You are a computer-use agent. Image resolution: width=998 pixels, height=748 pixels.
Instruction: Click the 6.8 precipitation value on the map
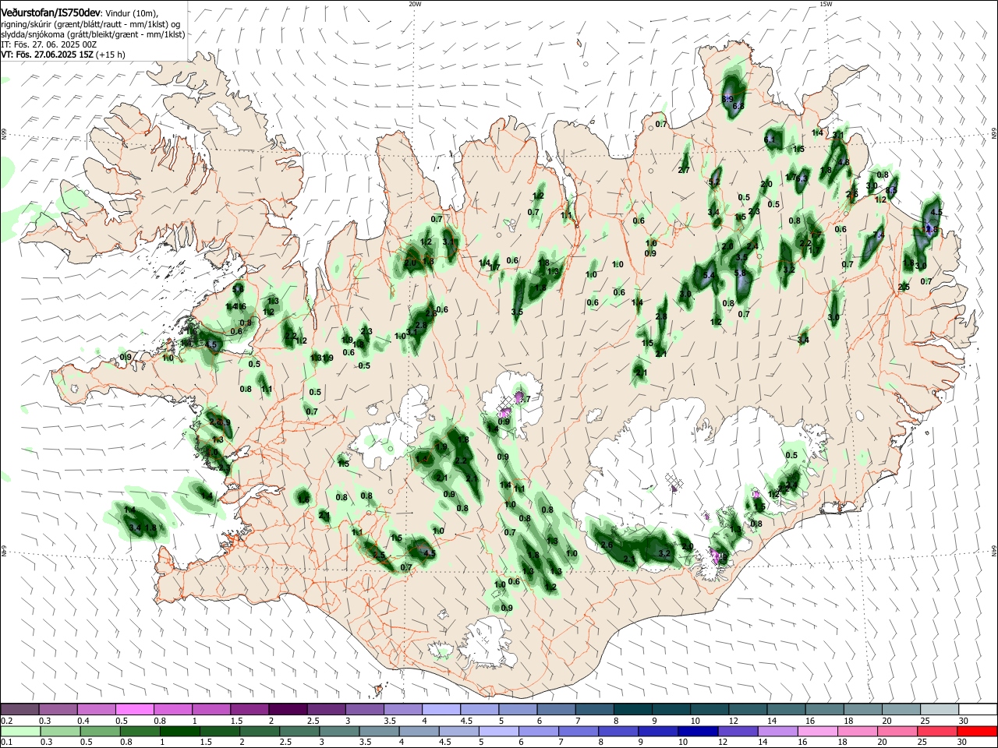738,105
